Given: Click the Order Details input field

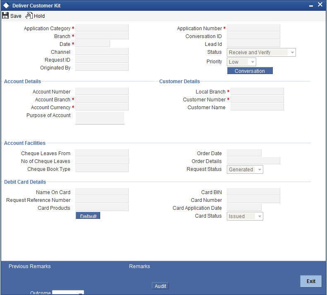Looking at the screenshot, I should coord(253,161).
